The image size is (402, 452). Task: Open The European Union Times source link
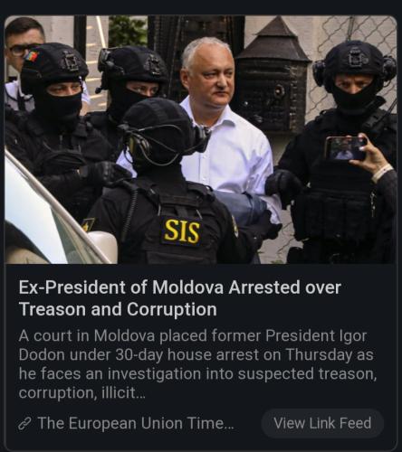pyautogui.click(x=136, y=423)
